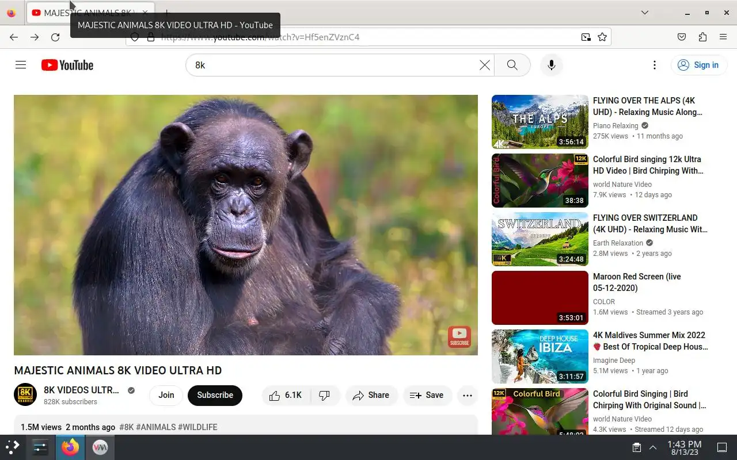
Task: Select the MAJESTIC ANIMALS 8K tab
Action: (x=89, y=13)
